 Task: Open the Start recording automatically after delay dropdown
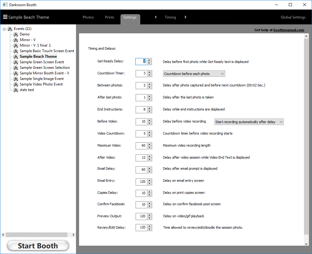pyautogui.click(x=249, y=122)
